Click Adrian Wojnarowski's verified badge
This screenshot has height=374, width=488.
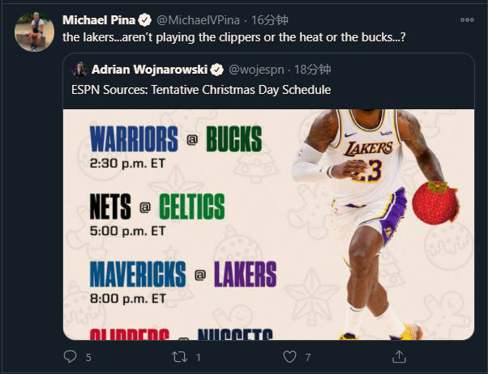(x=217, y=70)
